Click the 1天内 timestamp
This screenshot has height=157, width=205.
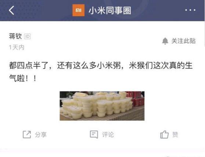tap(17, 47)
